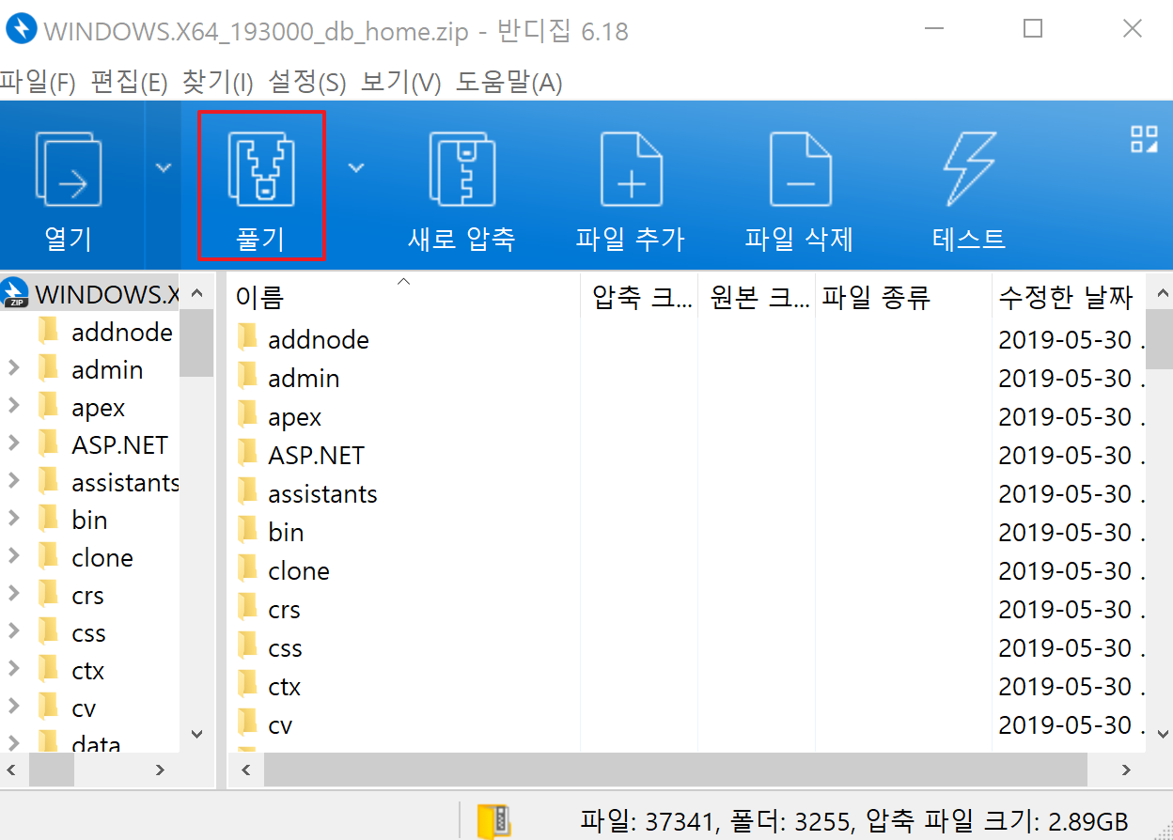Click the 파일 삭제 toolbar icon
The width and height of the screenshot is (1173, 840).
click(800, 170)
